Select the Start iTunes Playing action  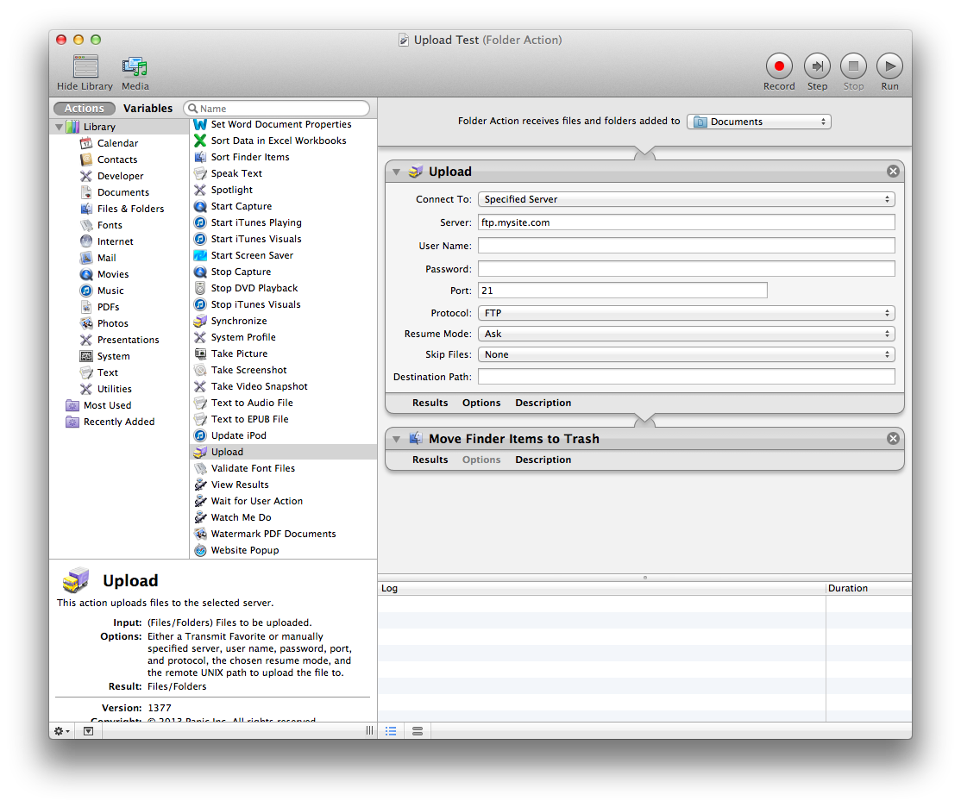point(256,223)
